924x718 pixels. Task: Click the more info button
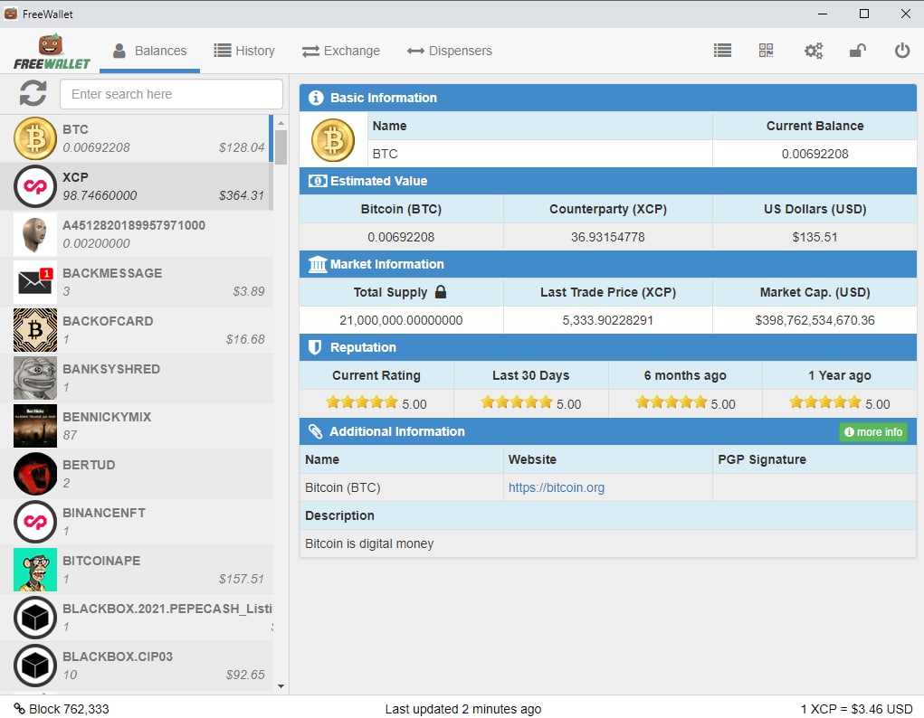coord(873,431)
